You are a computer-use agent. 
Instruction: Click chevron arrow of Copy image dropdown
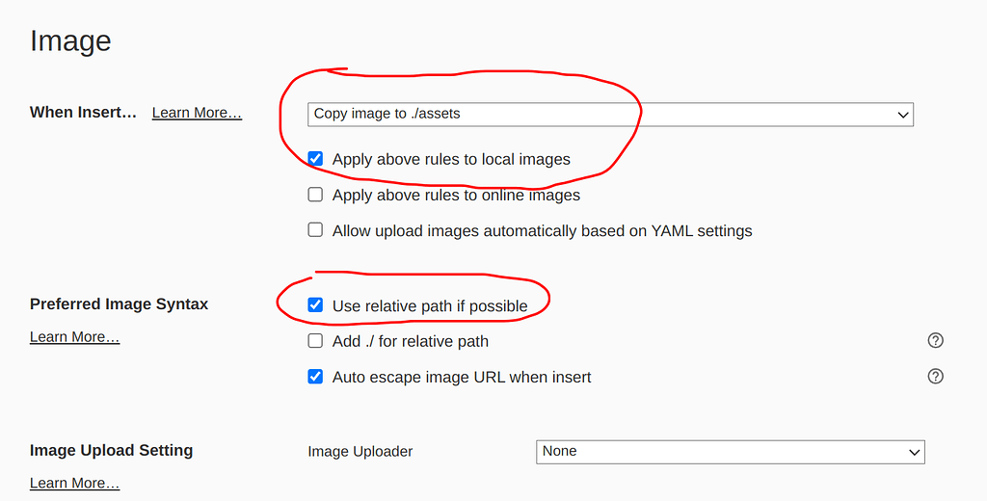[x=903, y=115]
